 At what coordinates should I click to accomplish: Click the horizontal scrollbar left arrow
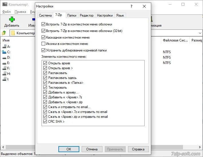3,147
